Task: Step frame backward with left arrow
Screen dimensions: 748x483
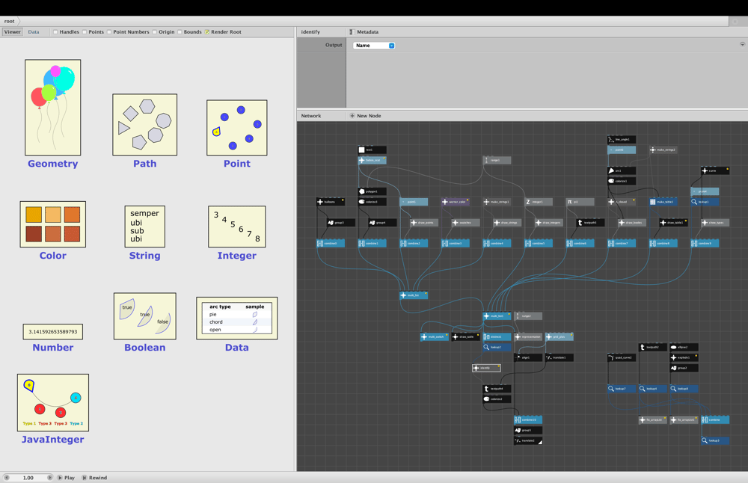Action: (7, 477)
